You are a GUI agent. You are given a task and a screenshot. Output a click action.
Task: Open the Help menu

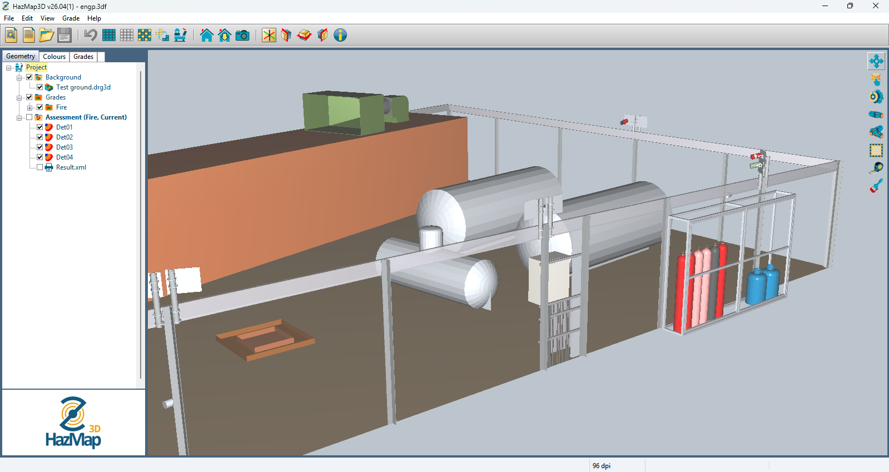[x=94, y=18]
